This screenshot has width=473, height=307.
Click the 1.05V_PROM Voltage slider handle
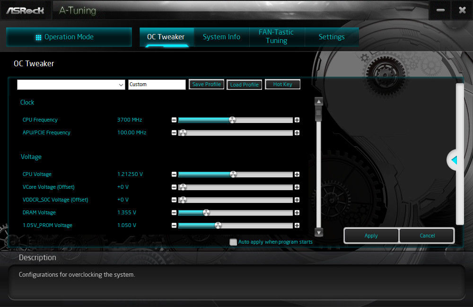(218, 225)
